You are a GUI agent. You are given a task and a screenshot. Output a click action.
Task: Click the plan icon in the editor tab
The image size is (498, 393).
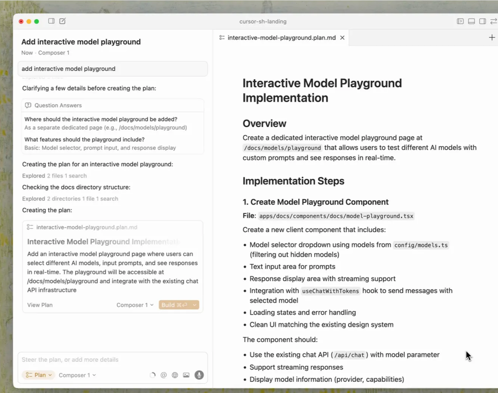(x=222, y=38)
